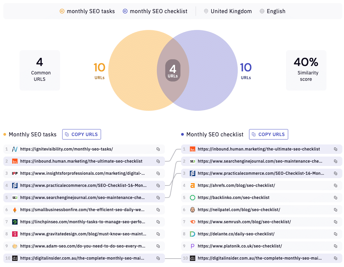Click Copy URLs button for Monthly SEO tasks

pos(82,134)
